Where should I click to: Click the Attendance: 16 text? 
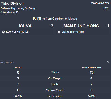(x=10, y=12)
